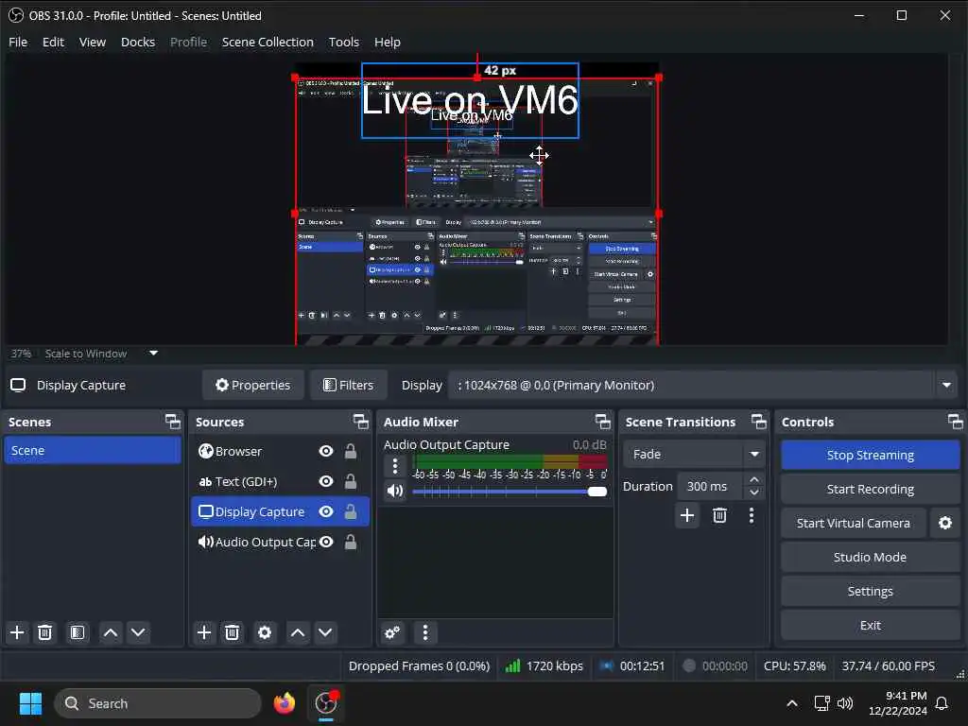Image resolution: width=968 pixels, height=726 pixels.
Task: Open Filters for Display Capture
Action: [349, 386]
